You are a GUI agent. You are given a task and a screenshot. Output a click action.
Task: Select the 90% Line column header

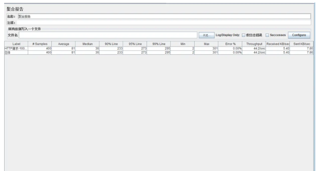click(x=111, y=44)
